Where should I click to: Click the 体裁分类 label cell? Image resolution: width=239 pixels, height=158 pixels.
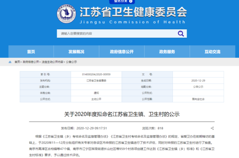coord(45,93)
